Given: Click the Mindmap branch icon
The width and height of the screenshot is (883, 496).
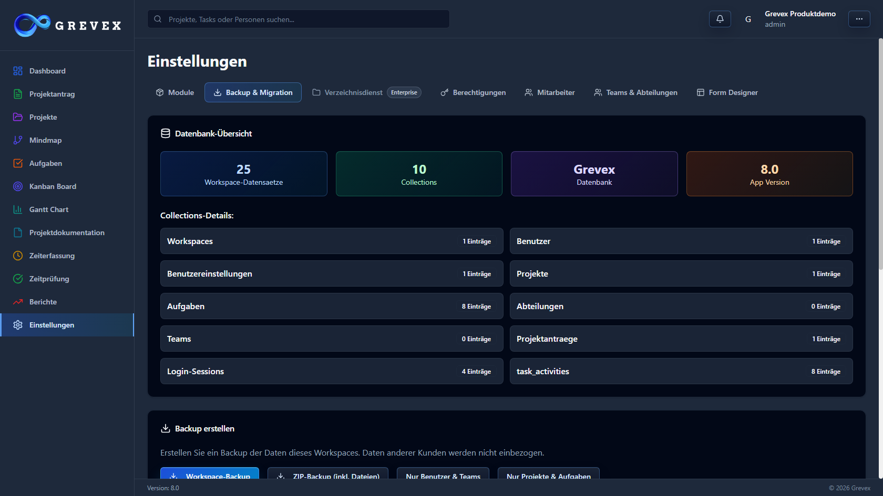Looking at the screenshot, I should [18, 140].
